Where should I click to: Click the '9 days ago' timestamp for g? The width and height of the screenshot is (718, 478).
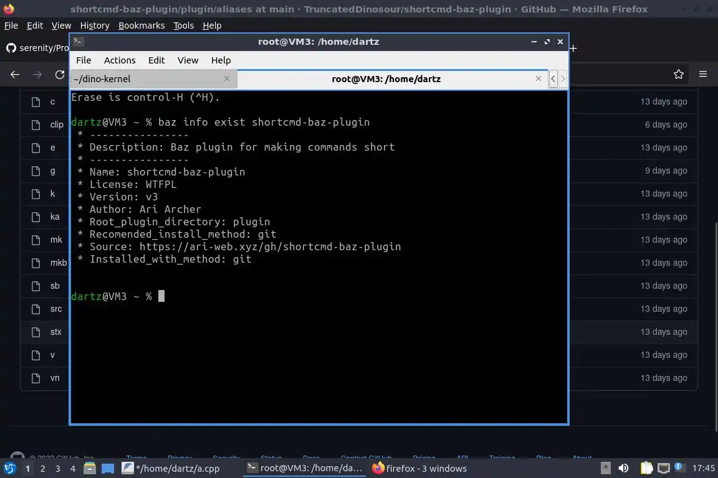[x=666, y=171]
